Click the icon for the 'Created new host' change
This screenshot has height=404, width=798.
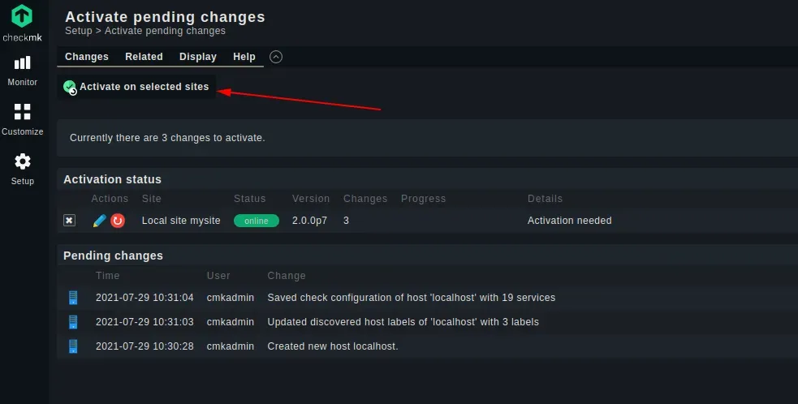tap(73, 346)
